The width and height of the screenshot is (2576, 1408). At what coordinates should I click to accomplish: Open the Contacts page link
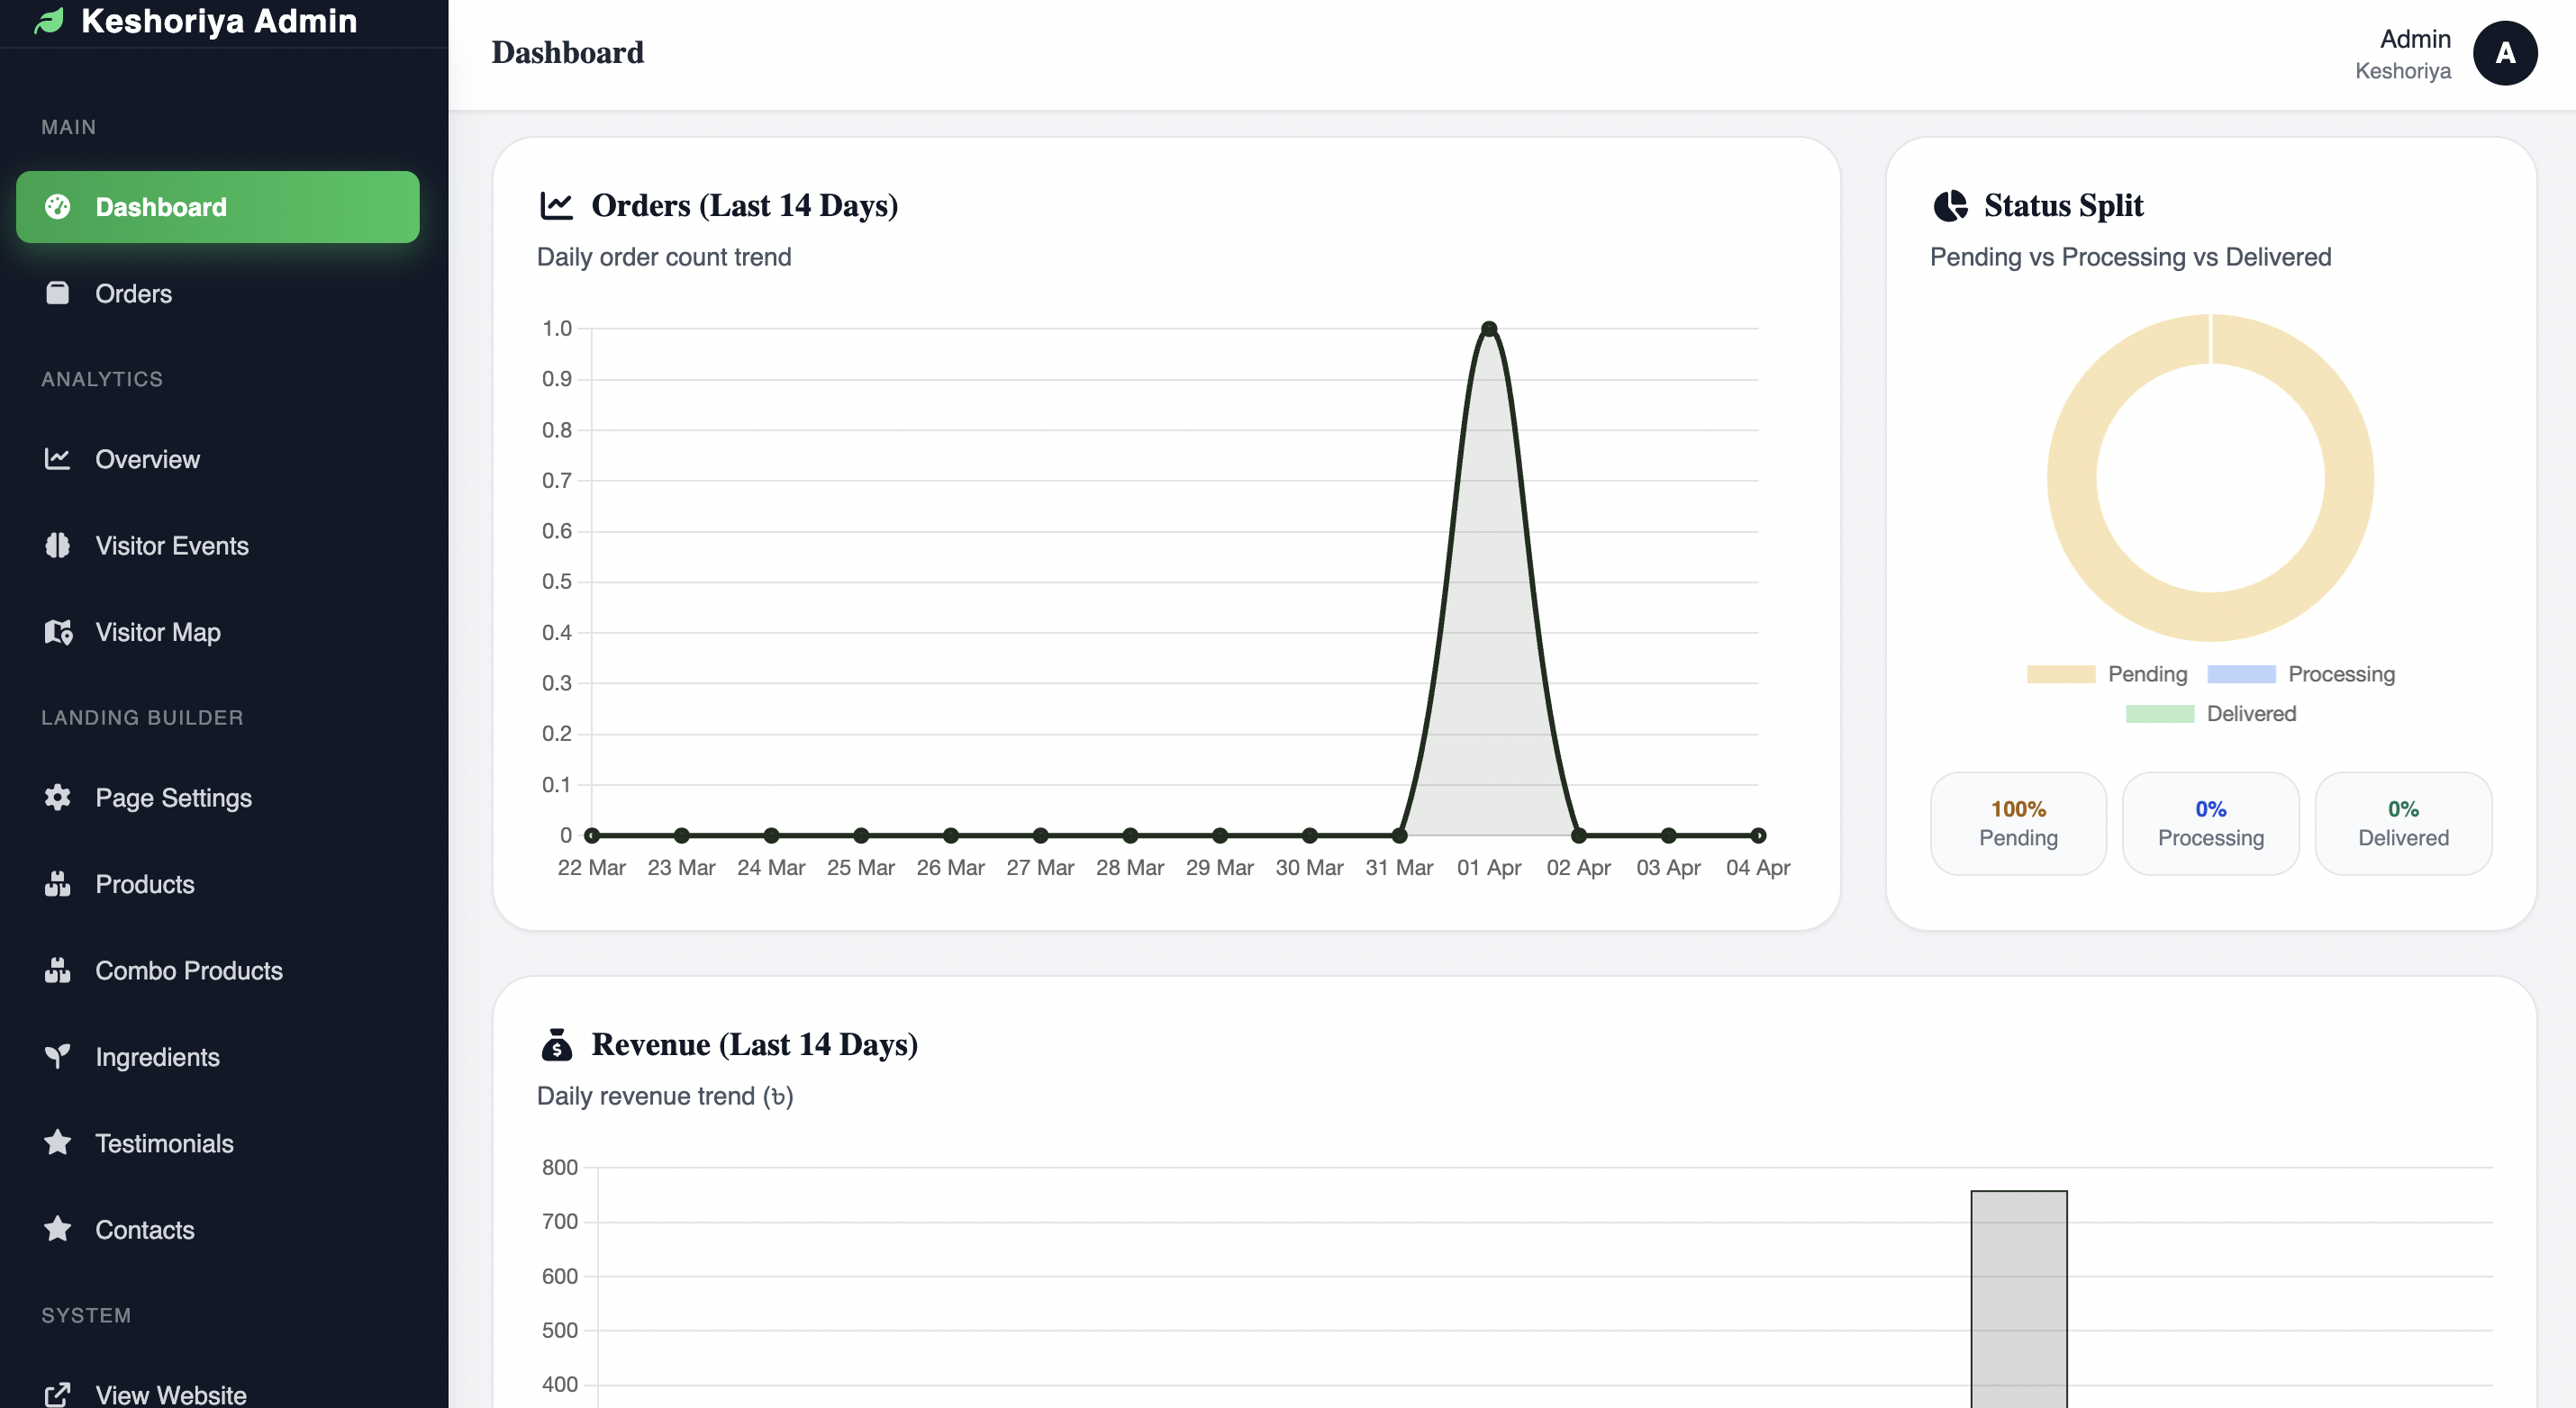(x=145, y=1230)
